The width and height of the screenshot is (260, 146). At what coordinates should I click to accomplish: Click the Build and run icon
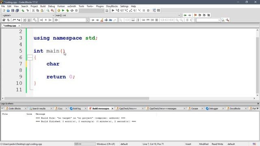(67, 11)
